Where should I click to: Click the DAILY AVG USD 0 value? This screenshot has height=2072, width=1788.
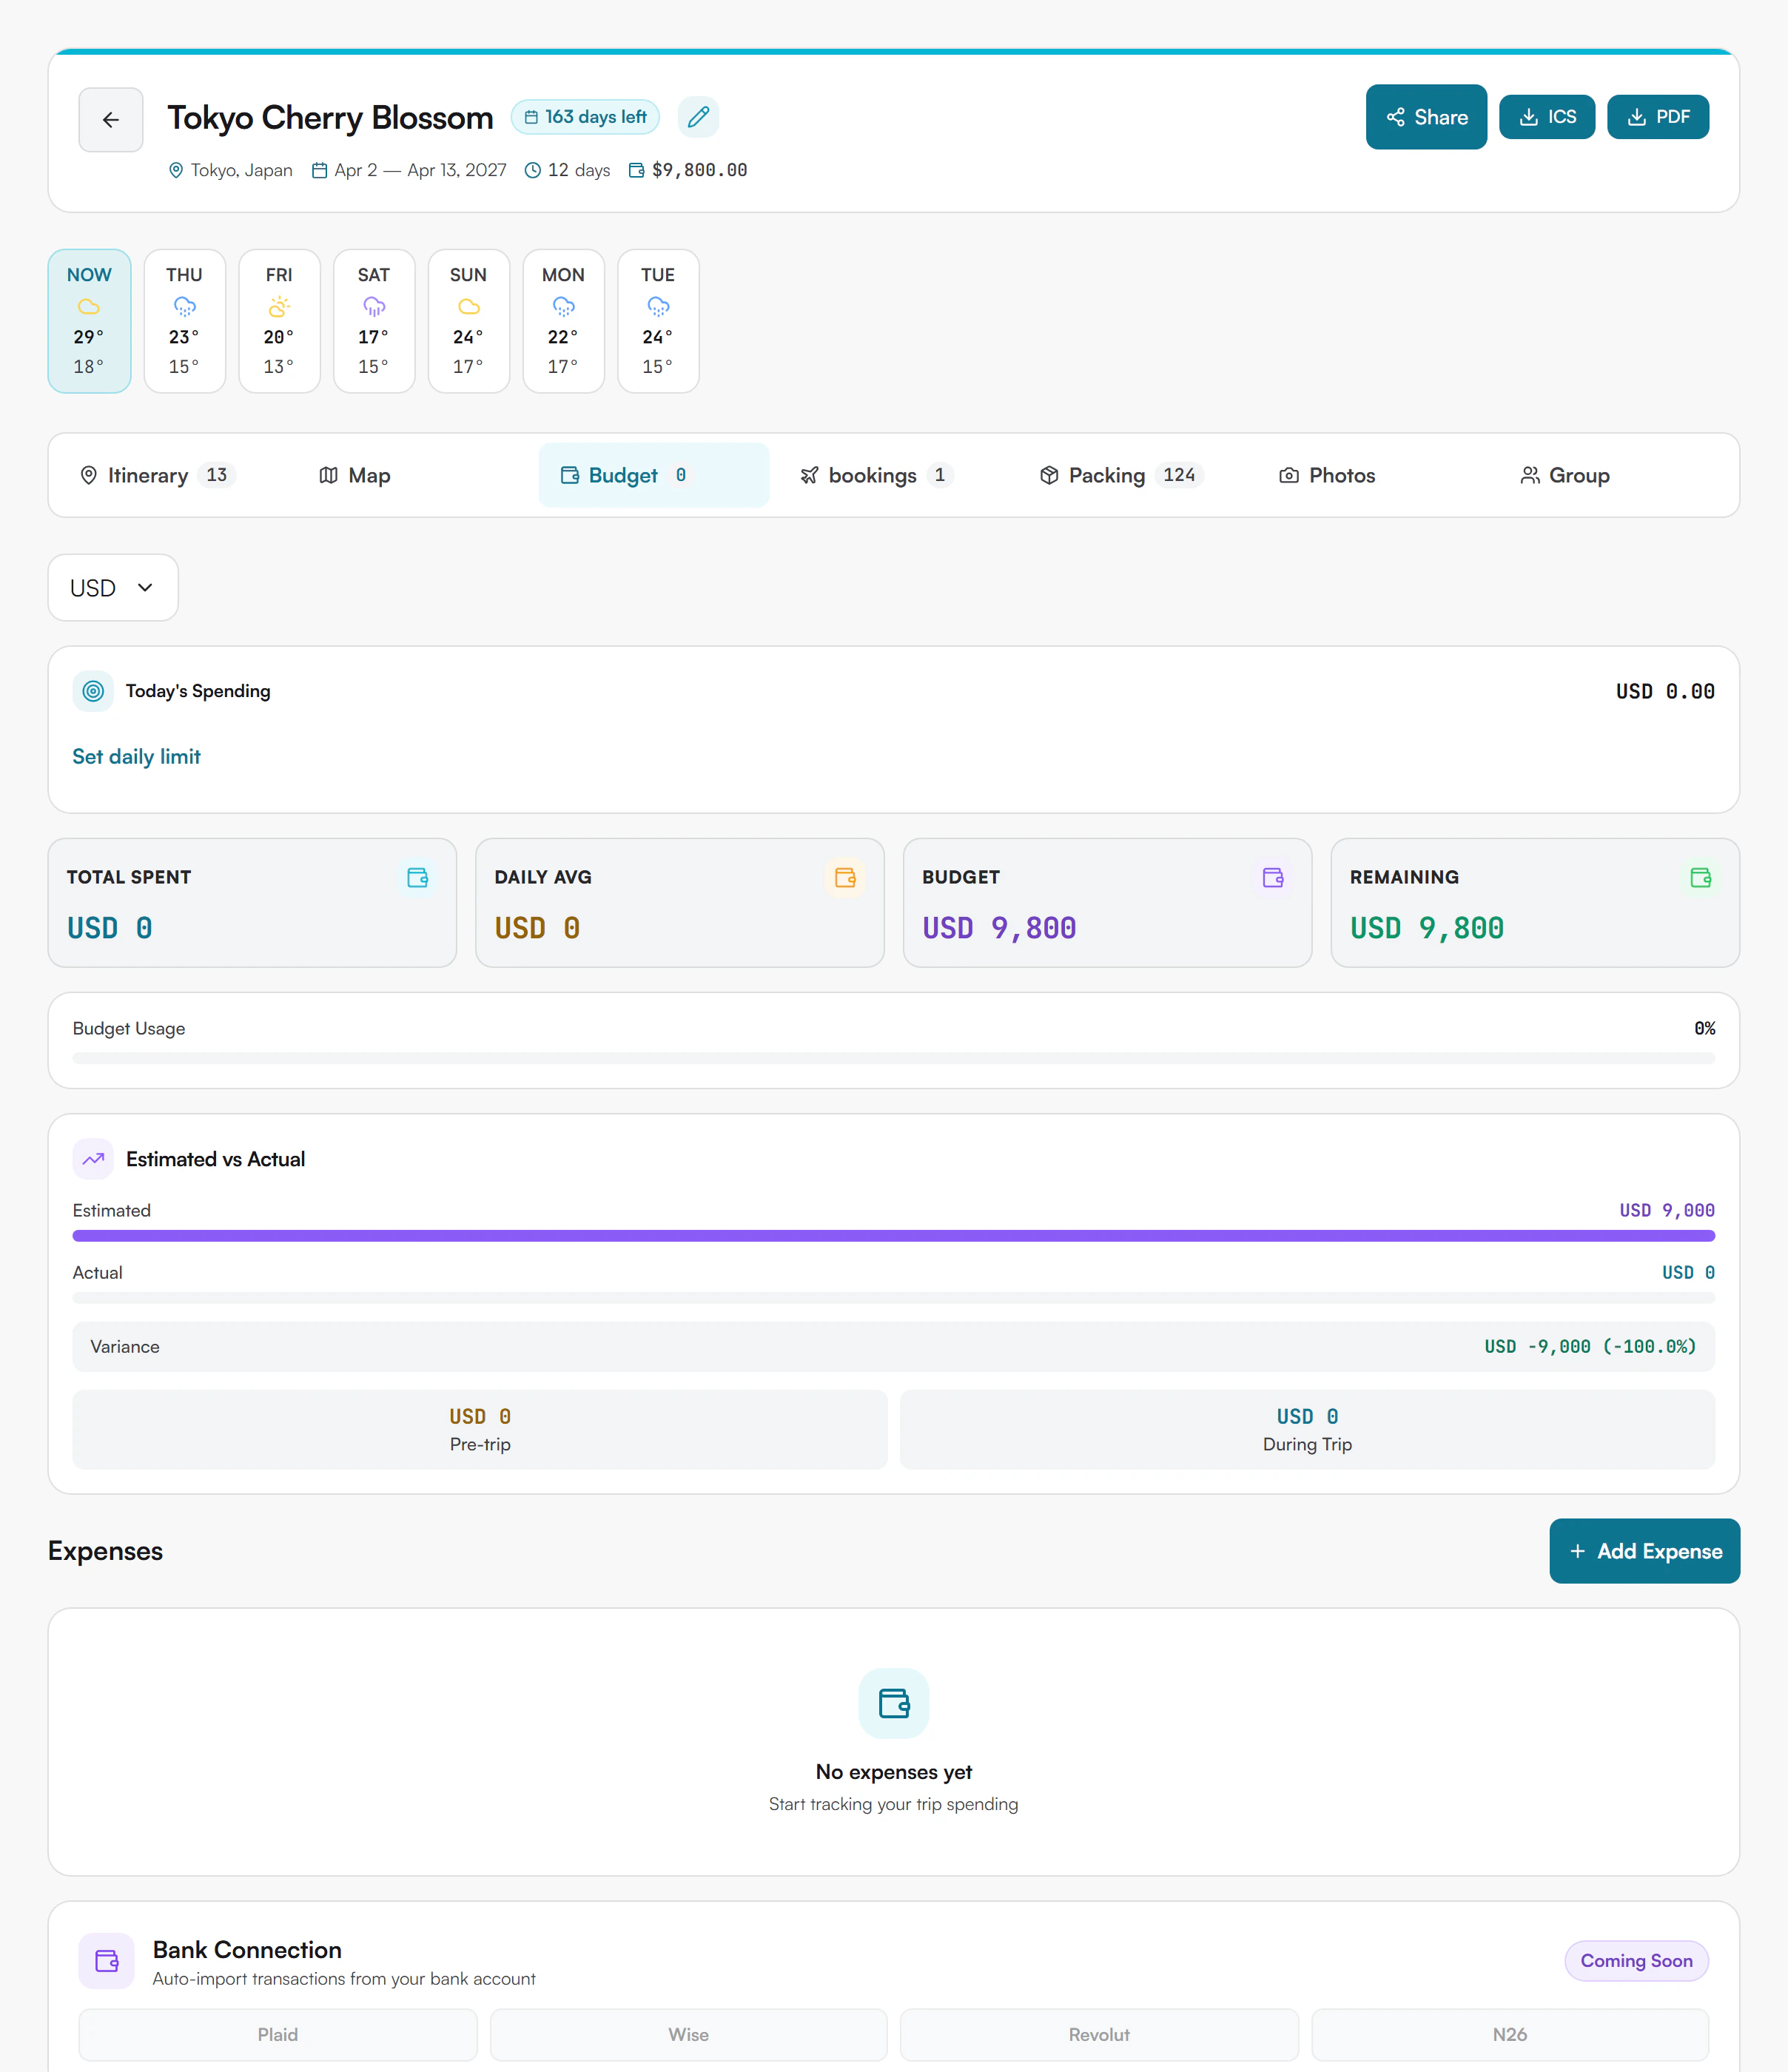[537, 928]
